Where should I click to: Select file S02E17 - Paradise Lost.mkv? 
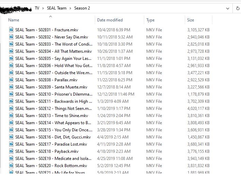click(51, 144)
